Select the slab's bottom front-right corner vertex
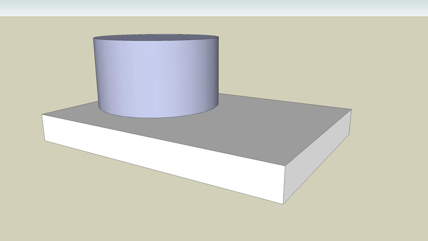The height and width of the screenshot is (241, 428). pyautogui.click(x=283, y=204)
